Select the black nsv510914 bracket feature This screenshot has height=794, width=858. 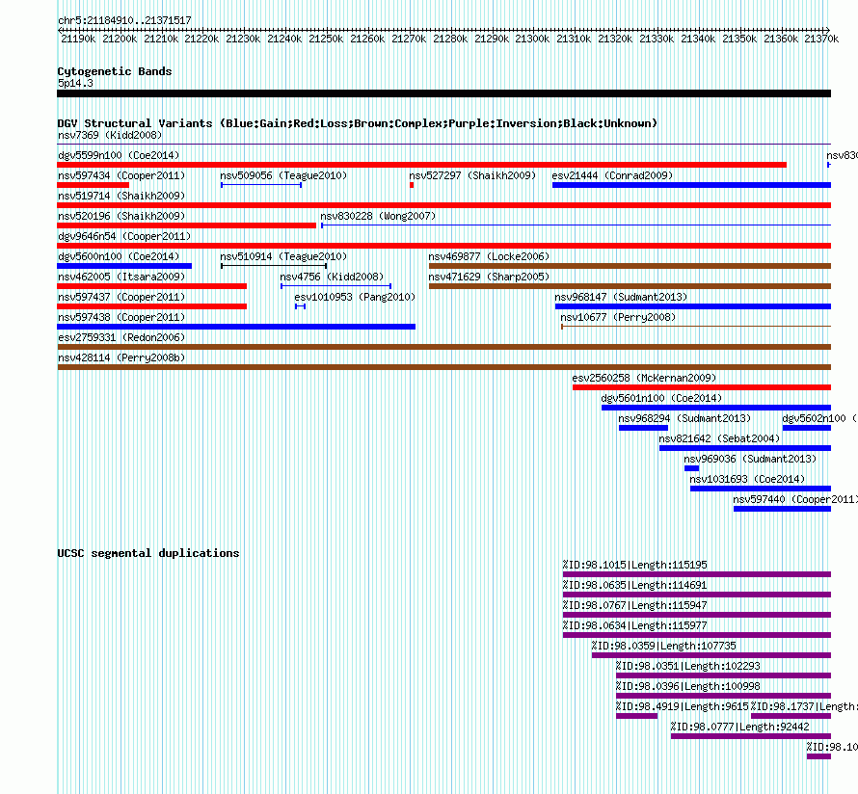(x=274, y=266)
